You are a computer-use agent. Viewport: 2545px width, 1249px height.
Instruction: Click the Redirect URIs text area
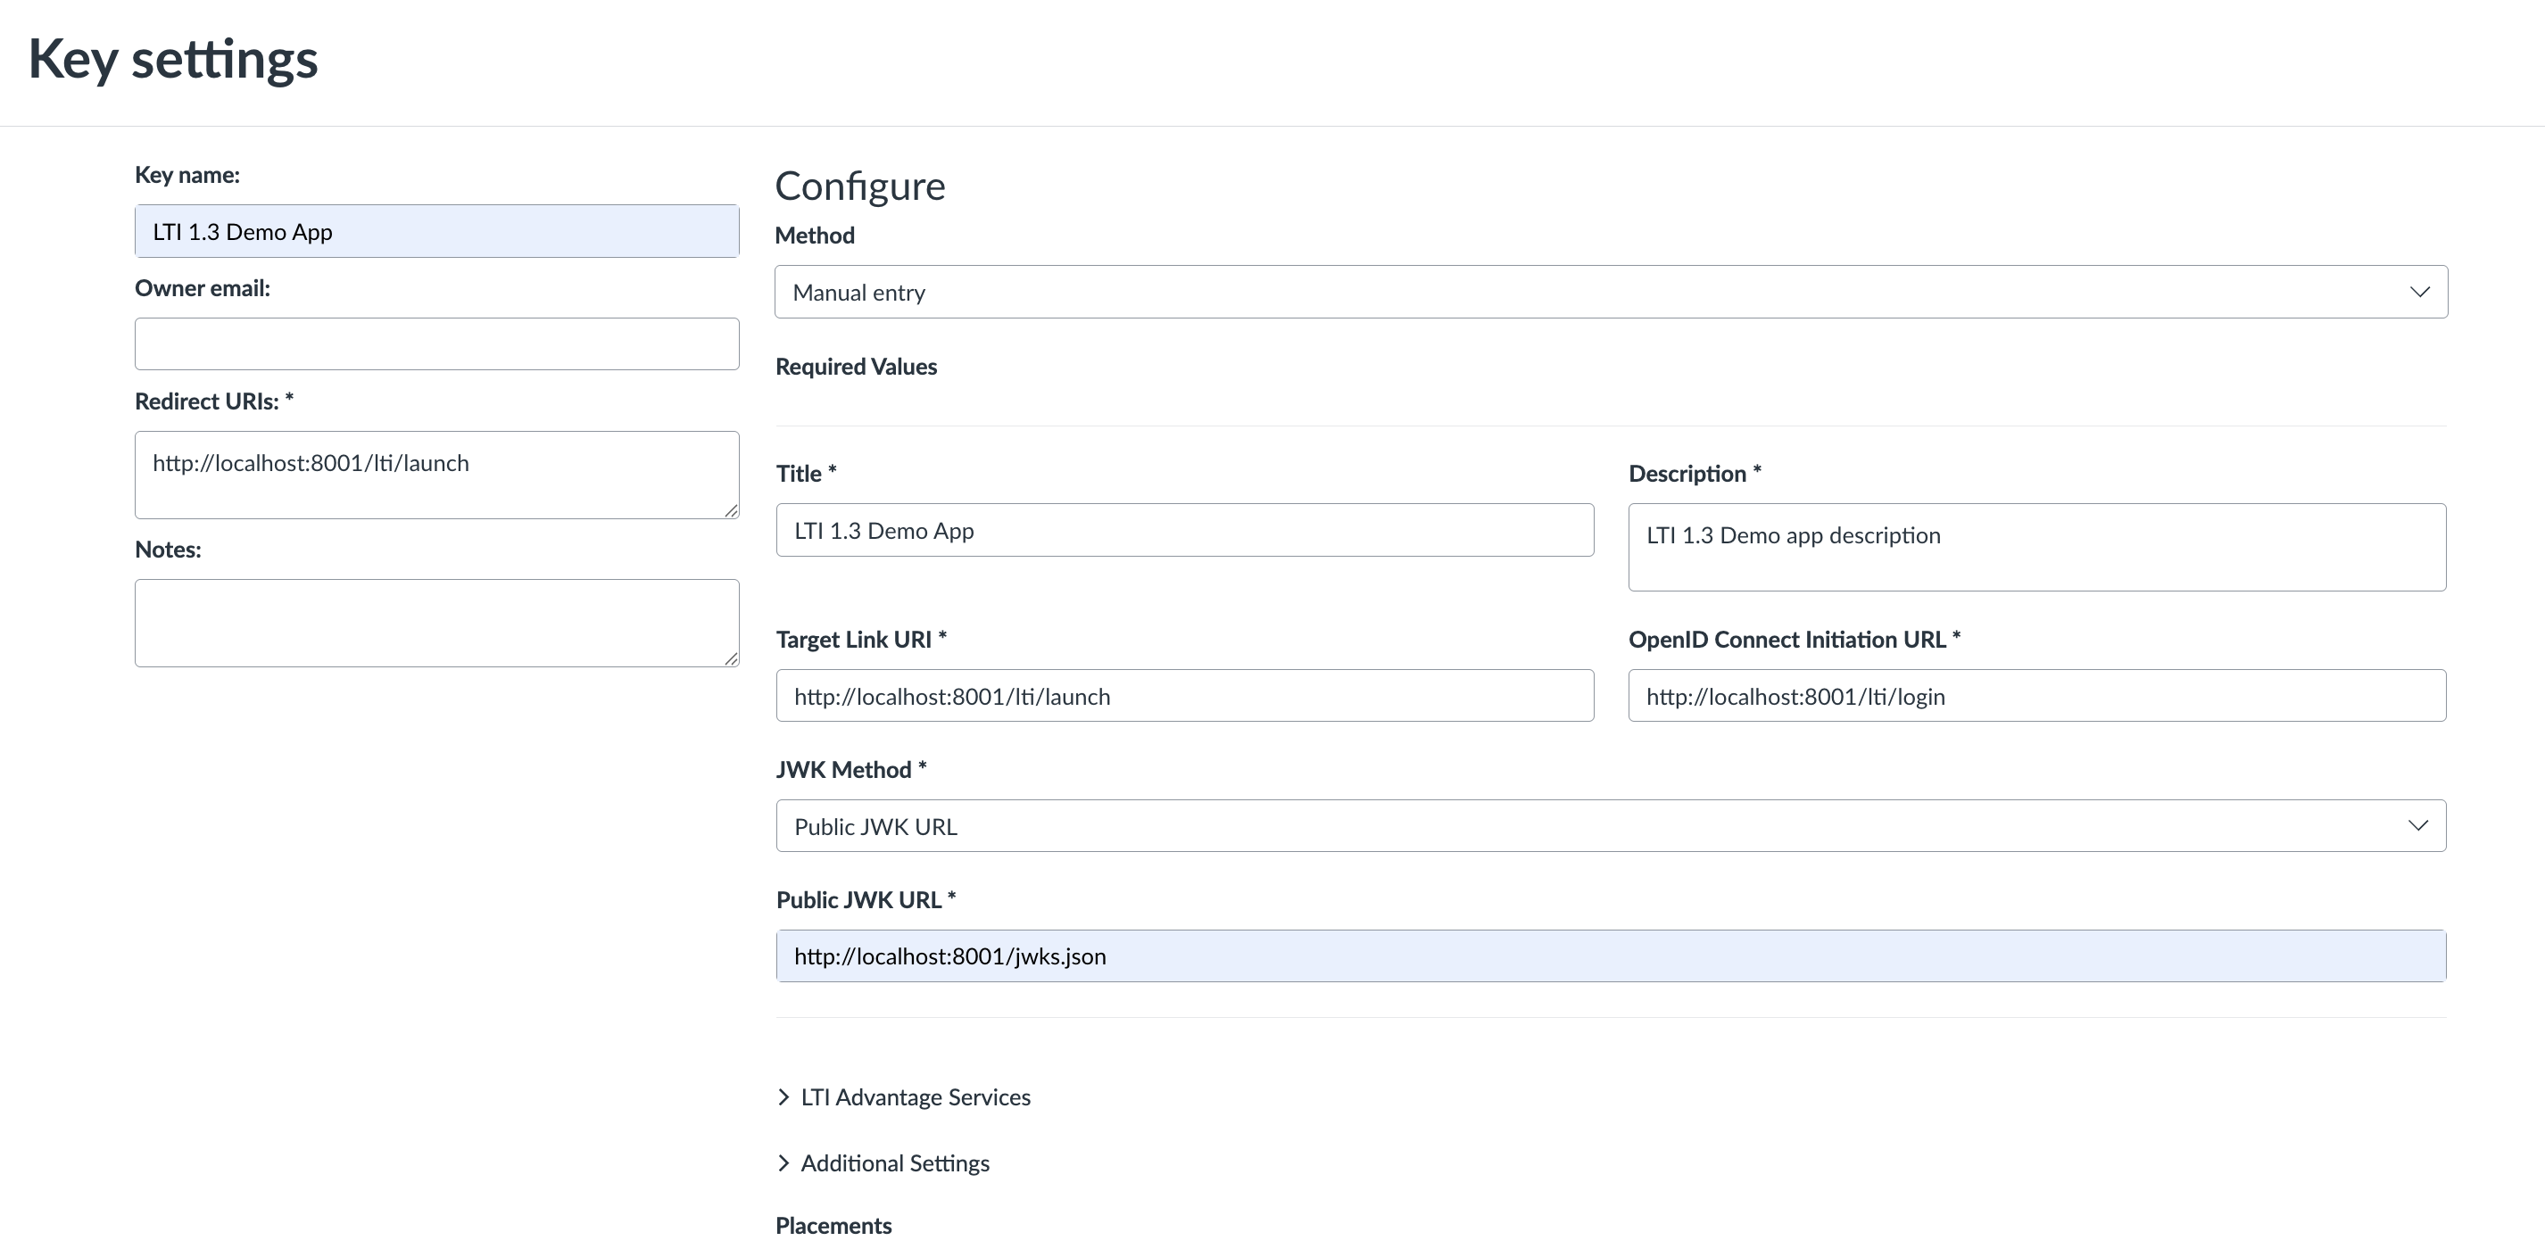[x=435, y=474]
